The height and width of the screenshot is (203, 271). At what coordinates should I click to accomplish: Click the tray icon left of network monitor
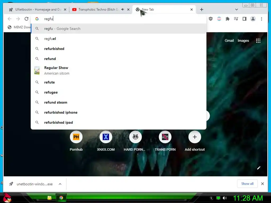coord(211,198)
